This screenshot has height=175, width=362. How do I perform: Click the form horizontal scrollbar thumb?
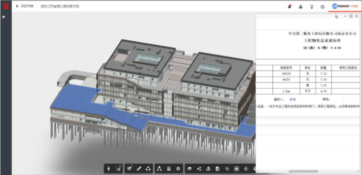click(304, 171)
